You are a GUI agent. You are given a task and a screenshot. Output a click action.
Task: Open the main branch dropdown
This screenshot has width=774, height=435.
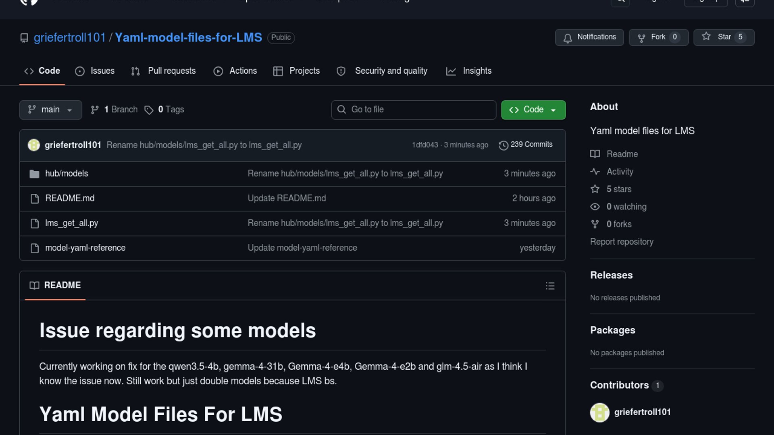(x=50, y=110)
